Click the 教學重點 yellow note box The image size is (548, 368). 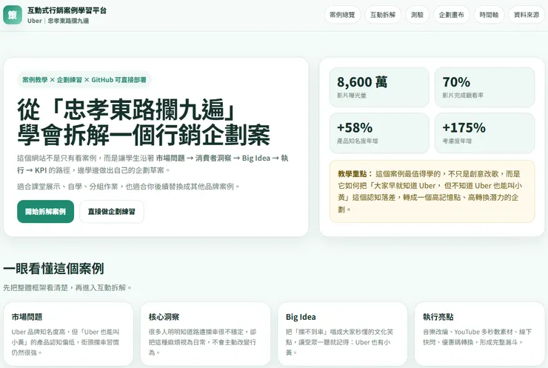432,191
